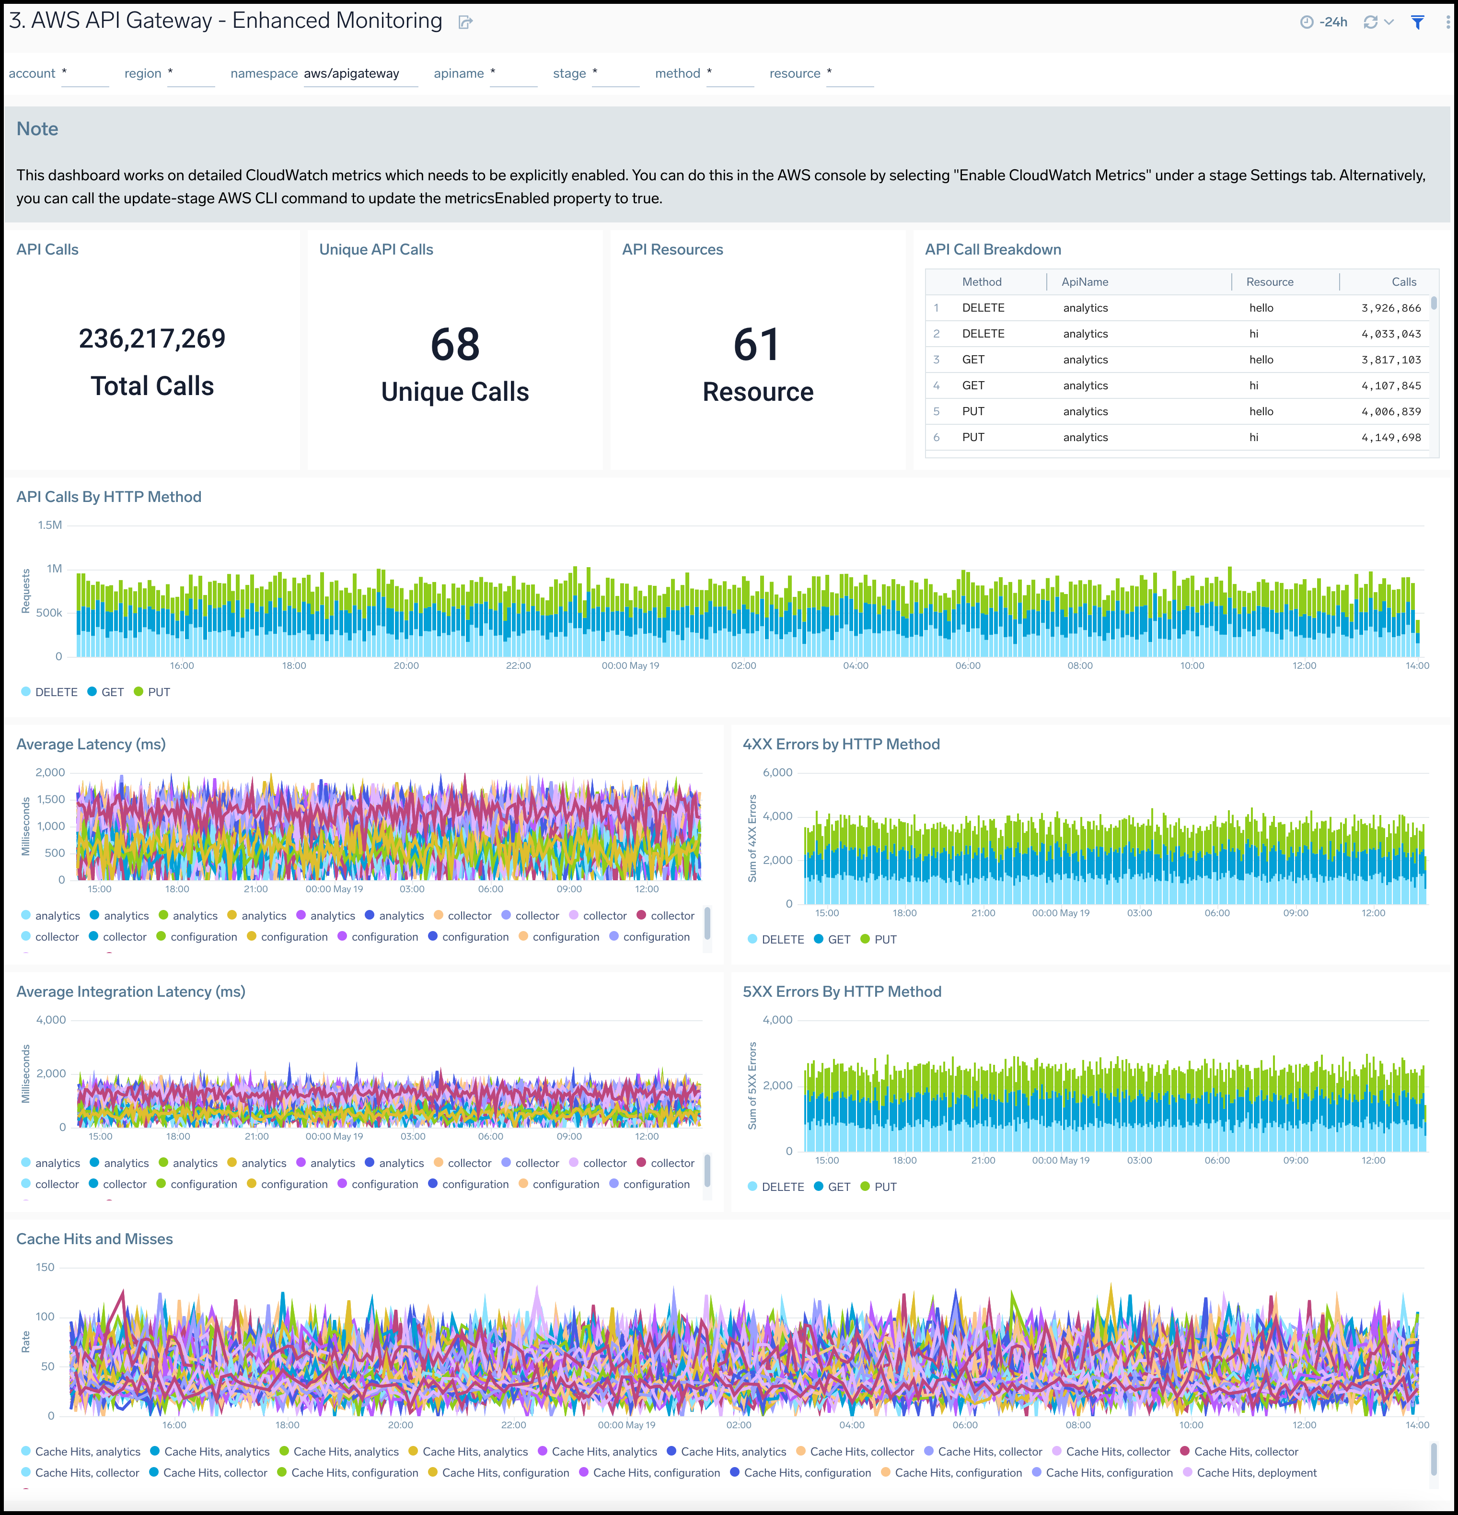Expand the auto-refresh interval chevron
This screenshot has width=1458, height=1515.
click(x=1389, y=23)
